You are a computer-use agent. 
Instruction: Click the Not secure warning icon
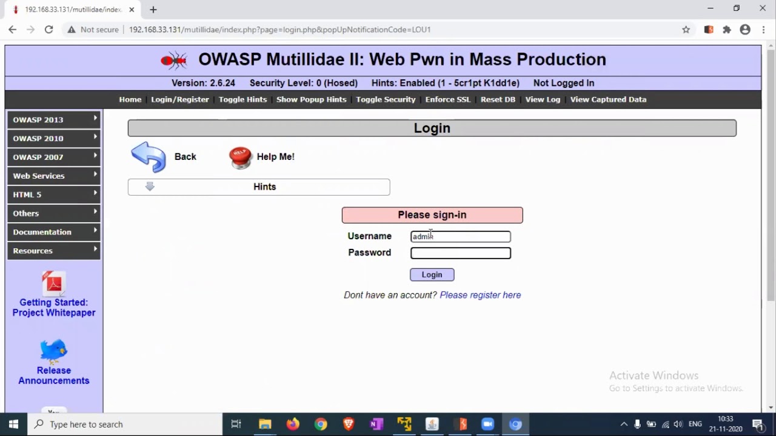[x=72, y=30]
